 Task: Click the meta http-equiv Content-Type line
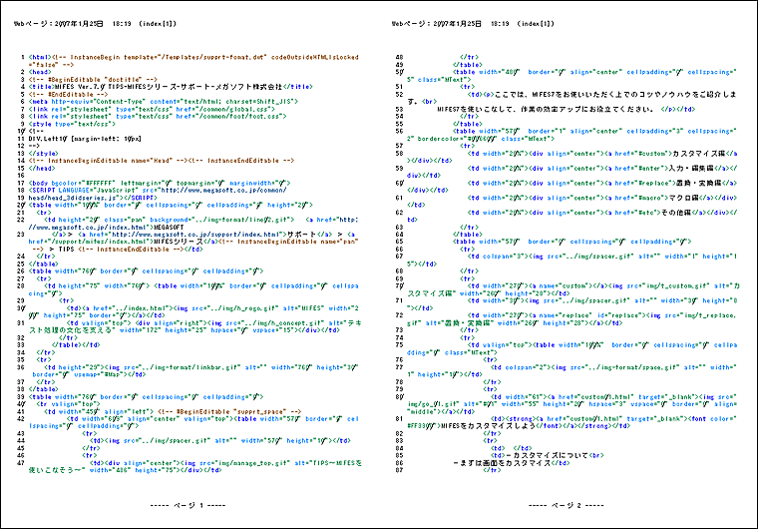158,101
